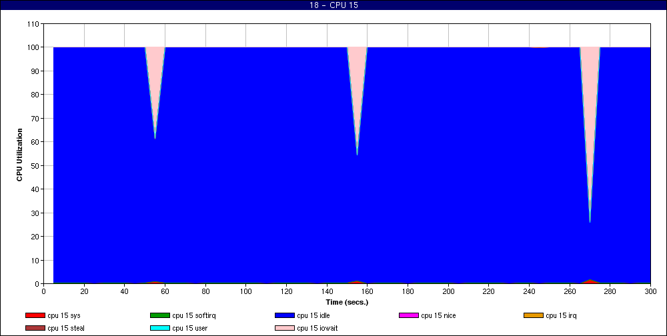Viewport: 667px width, 336px height.
Task: Click the y-axis tick label 100
Action: (34, 47)
